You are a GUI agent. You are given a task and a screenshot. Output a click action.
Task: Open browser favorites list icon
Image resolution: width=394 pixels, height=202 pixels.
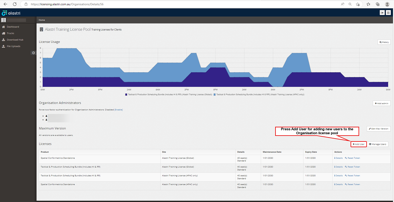click(368, 4)
